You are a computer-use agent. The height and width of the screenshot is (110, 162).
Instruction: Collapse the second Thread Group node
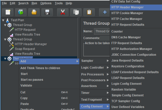coord(5,39)
